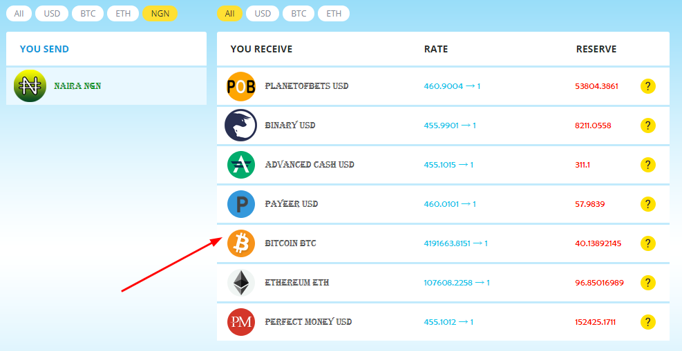
Task: Open help icon for Advanced Cash USD
Action: coord(648,165)
